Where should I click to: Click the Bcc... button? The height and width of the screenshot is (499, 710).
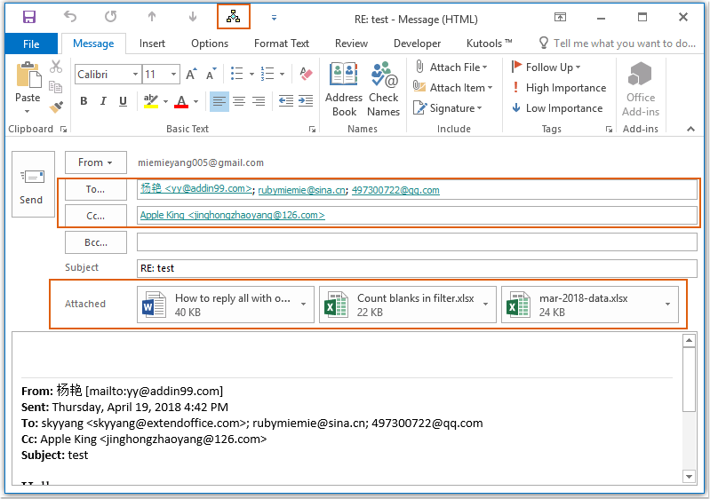[x=96, y=242]
